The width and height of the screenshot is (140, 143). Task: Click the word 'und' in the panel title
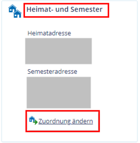point(62,10)
